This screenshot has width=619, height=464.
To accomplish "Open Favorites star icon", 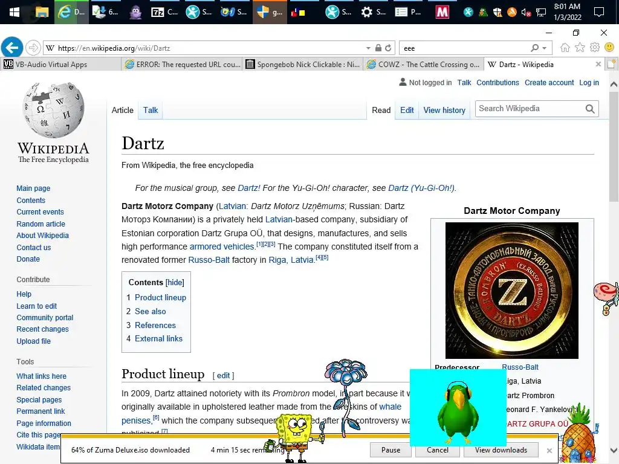I will (580, 48).
